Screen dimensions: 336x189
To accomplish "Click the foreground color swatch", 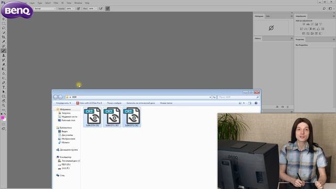I will [x=3, y=118].
